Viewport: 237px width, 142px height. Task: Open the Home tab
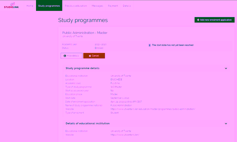[30, 6]
